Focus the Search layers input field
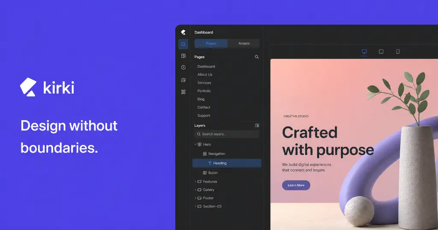 point(227,134)
